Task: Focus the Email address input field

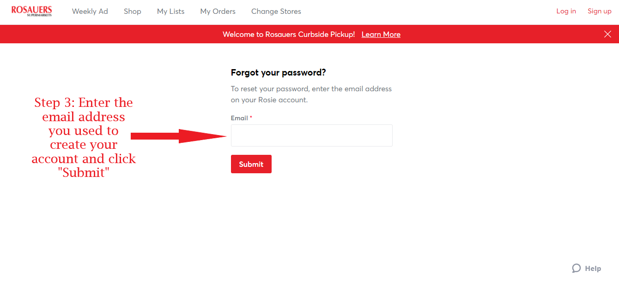Action: pos(311,135)
